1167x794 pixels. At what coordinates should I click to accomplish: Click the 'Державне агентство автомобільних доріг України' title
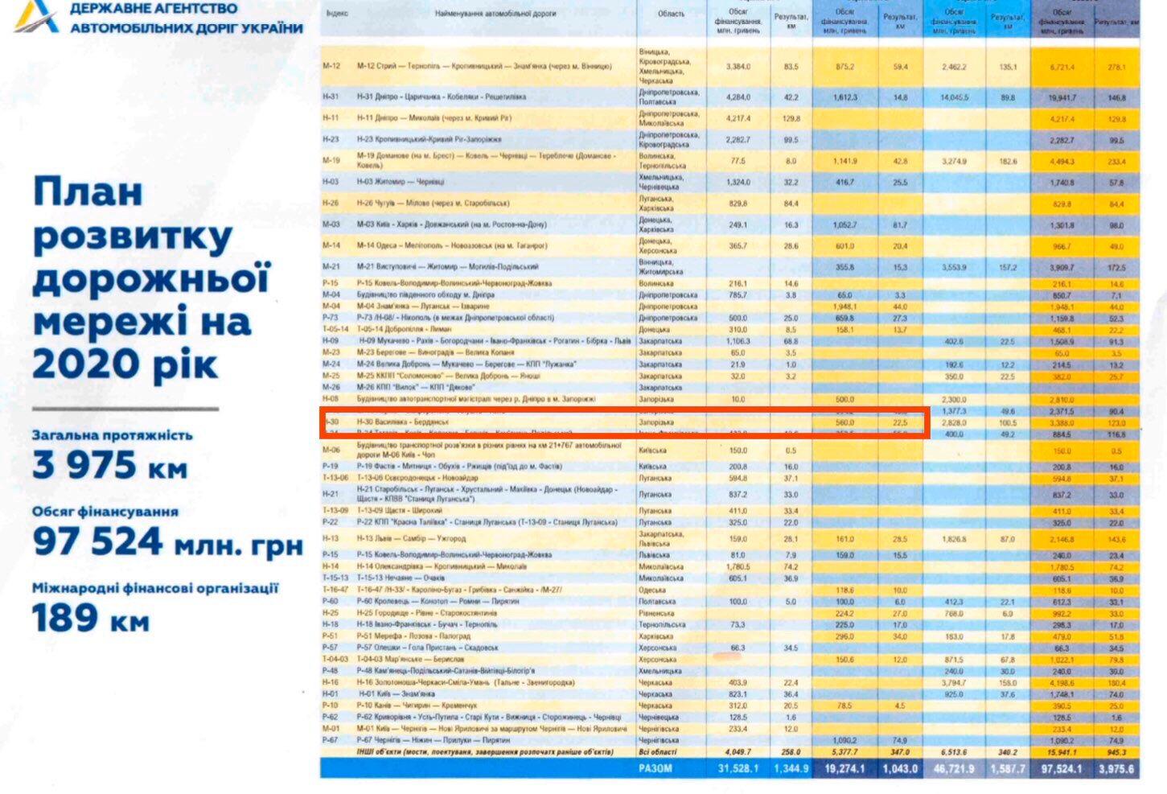186,18
